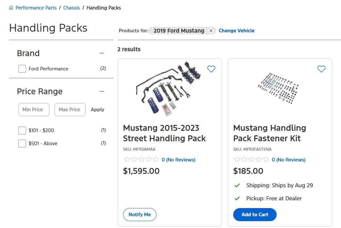The height and width of the screenshot is (228, 341).
Task: Collapse the Brand filter section
Action: point(102,53)
